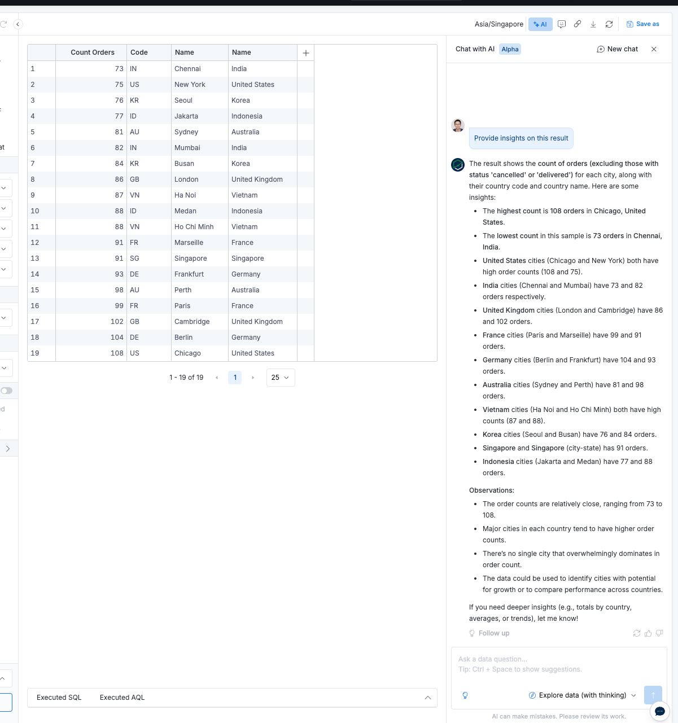The height and width of the screenshot is (723, 678).
Task: Click the Ask a data question input
Action: click(x=559, y=664)
